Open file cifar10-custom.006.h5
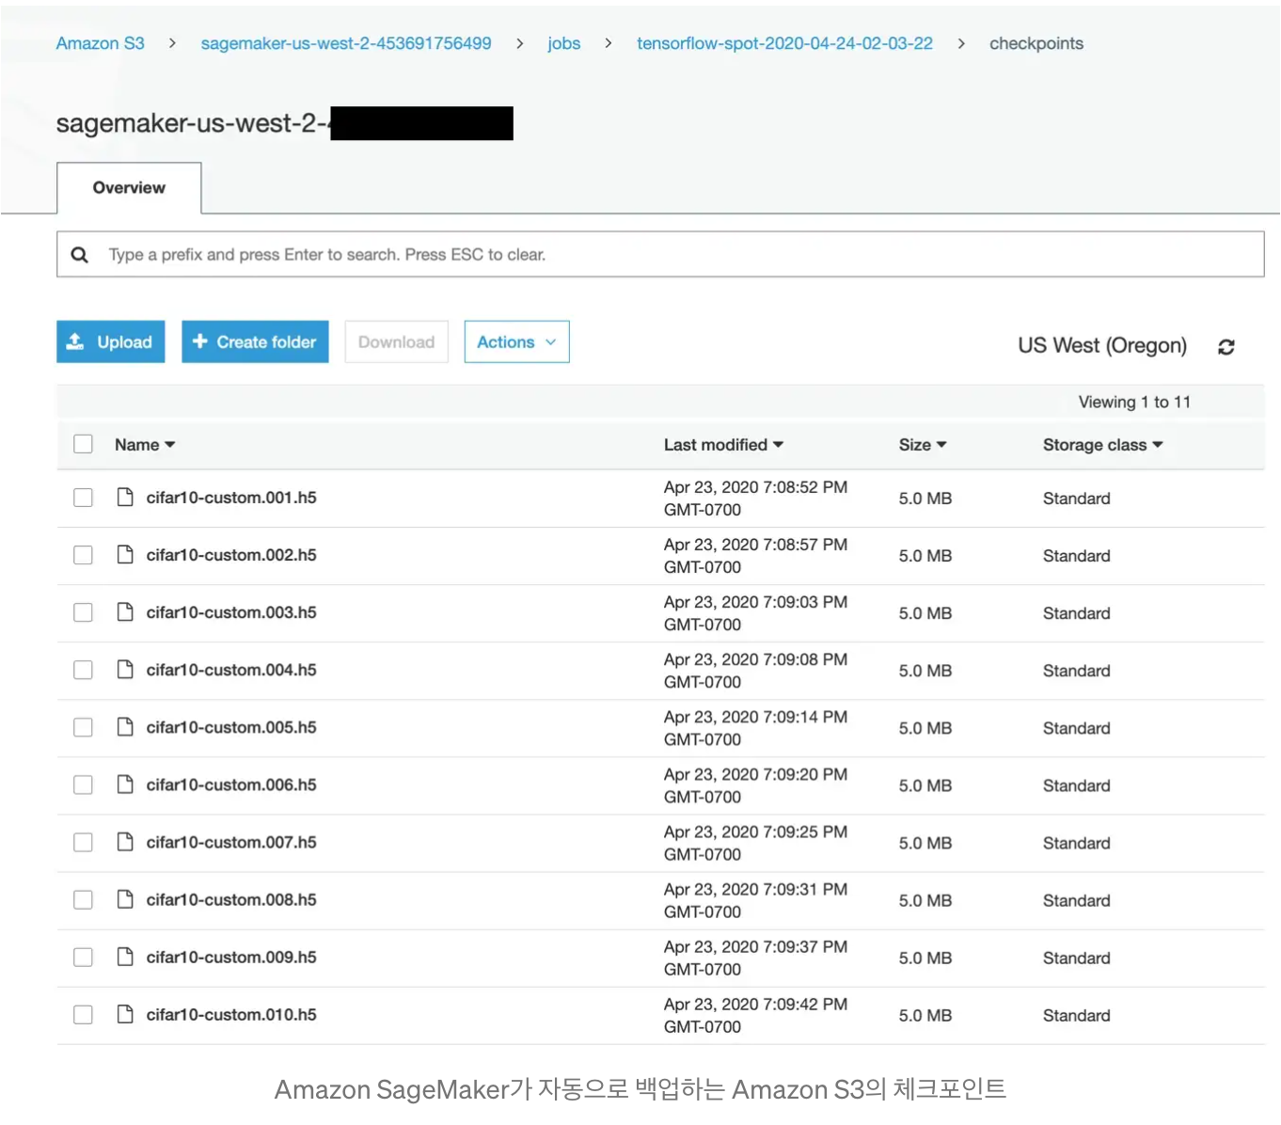The height and width of the screenshot is (1125, 1281). pyautogui.click(x=231, y=784)
